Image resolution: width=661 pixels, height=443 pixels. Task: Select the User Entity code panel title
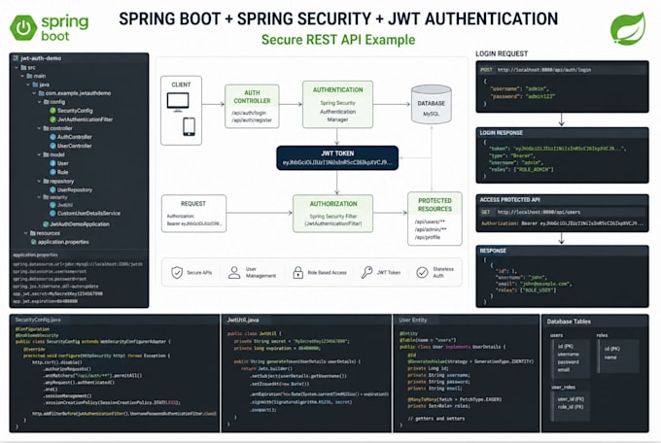pos(413,320)
